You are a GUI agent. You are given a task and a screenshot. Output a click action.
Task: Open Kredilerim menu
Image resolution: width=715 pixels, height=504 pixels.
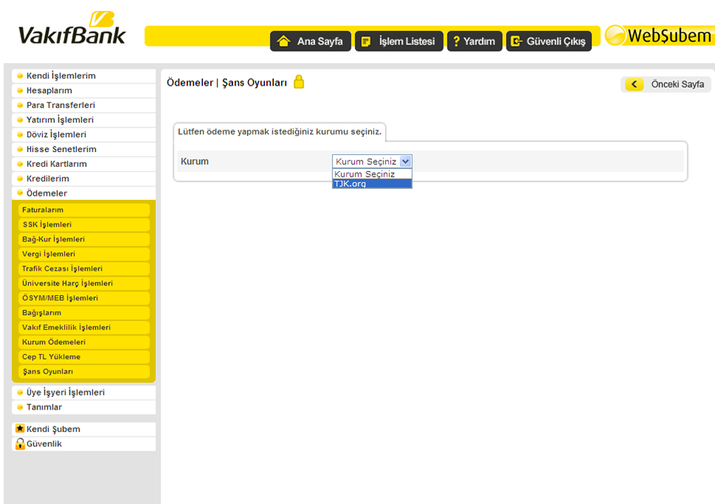83,178
